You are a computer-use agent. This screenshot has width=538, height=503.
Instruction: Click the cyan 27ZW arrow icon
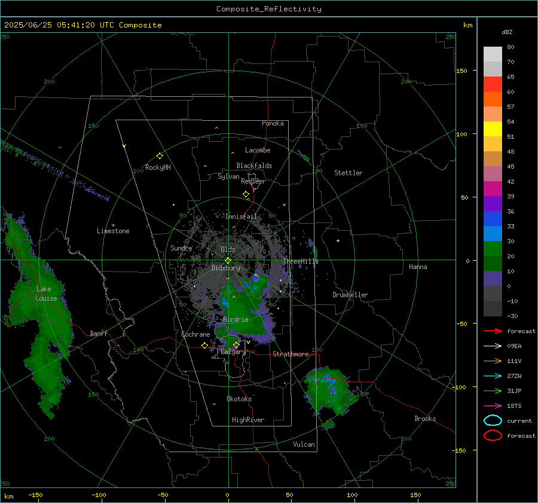[493, 376]
